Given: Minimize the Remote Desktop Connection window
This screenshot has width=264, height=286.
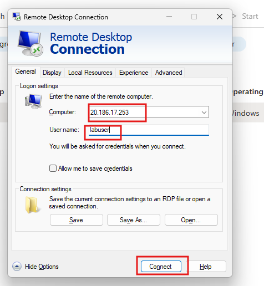Looking at the screenshot, I should coord(169,17).
